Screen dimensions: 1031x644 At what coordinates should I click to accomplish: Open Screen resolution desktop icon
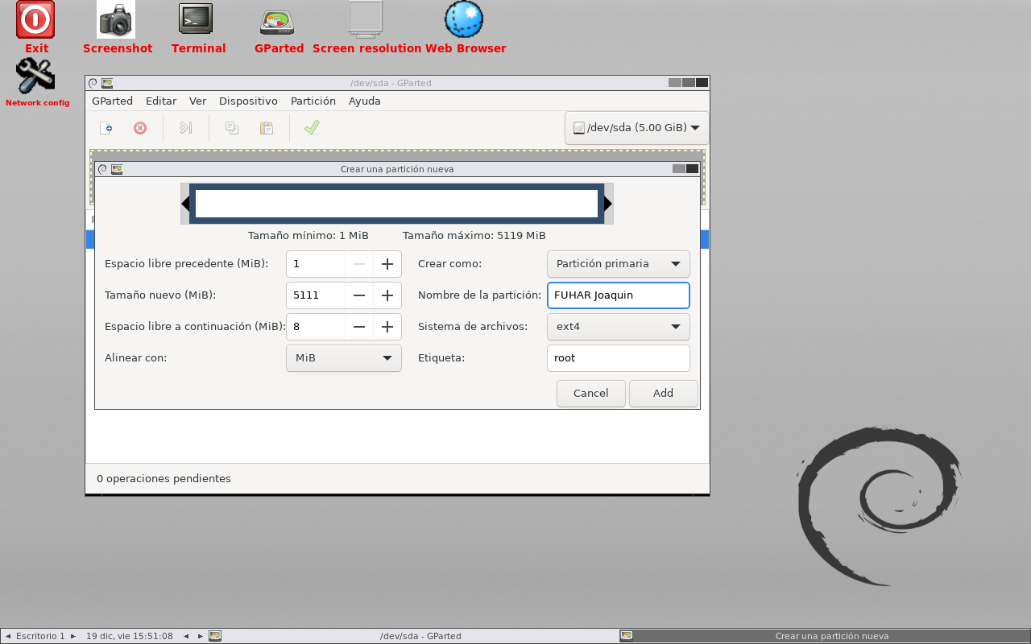tap(365, 20)
